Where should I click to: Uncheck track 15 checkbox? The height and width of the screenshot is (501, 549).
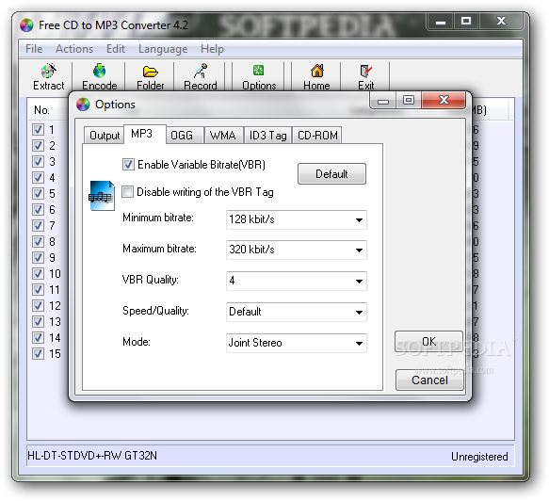pos(39,353)
